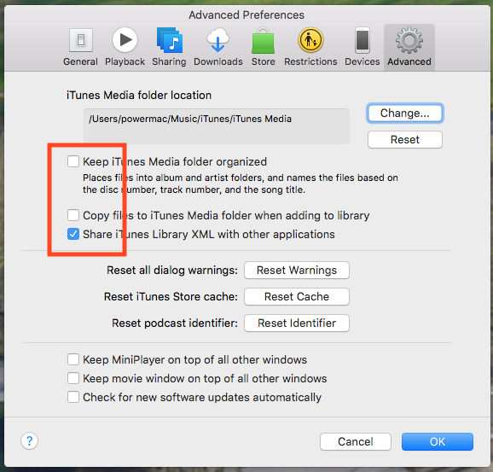Click the Reset folder location button
The image size is (493, 472).
click(x=405, y=139)
